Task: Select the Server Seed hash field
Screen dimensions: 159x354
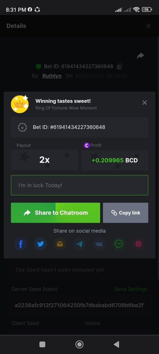Action: (79, 305)
